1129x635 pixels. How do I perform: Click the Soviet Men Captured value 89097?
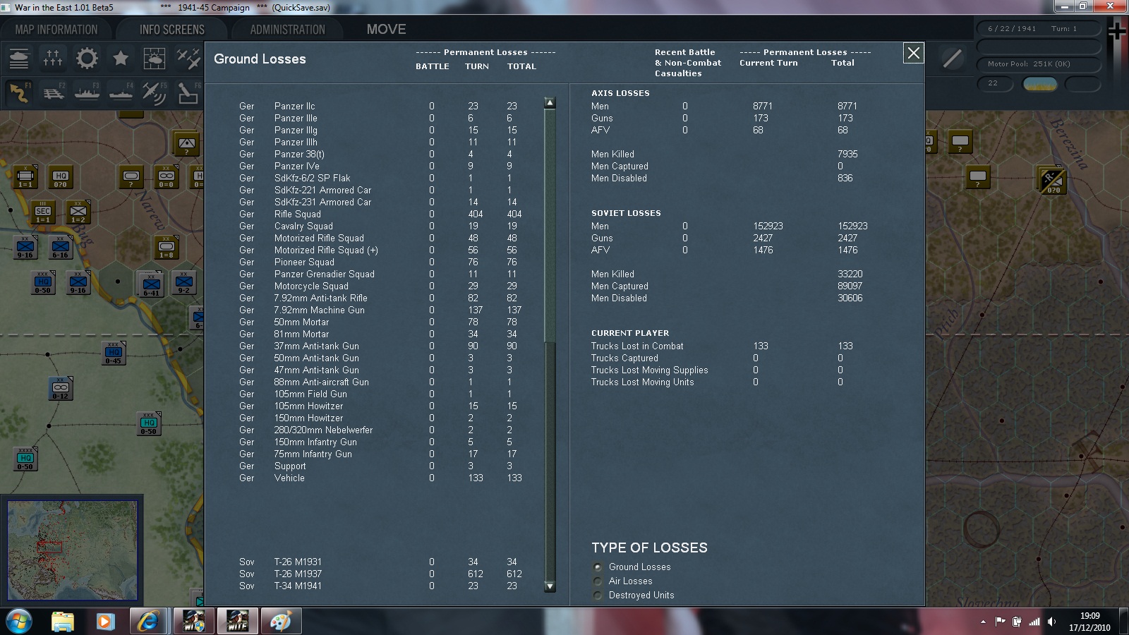[x=850, y=286]
